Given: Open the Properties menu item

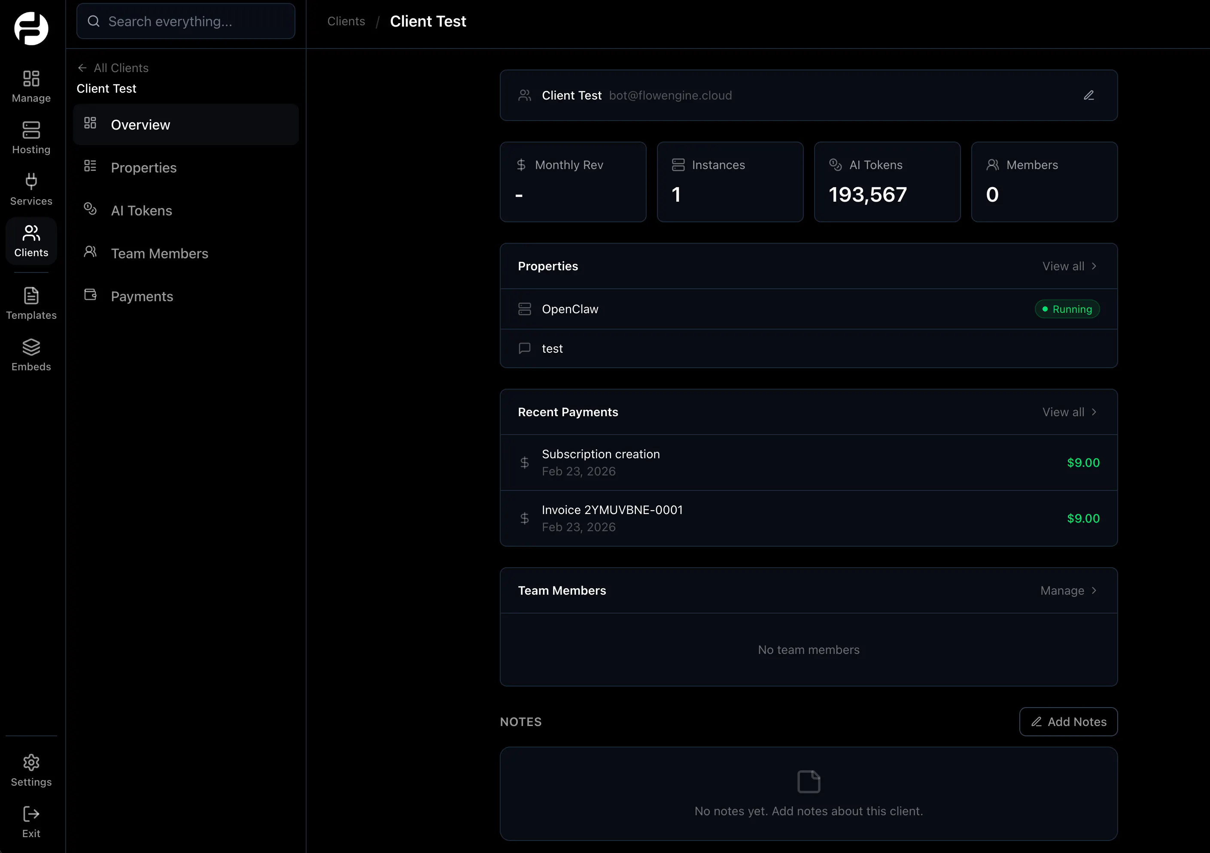Looking at the screenshot, I should [x=185, y=167].
